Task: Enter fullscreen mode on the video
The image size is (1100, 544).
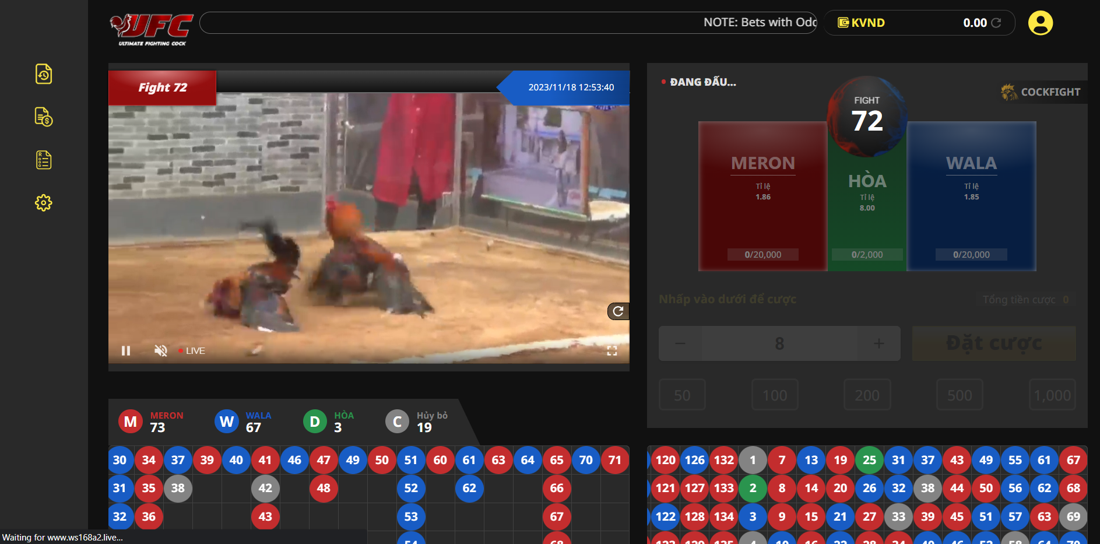Action: [611, 350]
